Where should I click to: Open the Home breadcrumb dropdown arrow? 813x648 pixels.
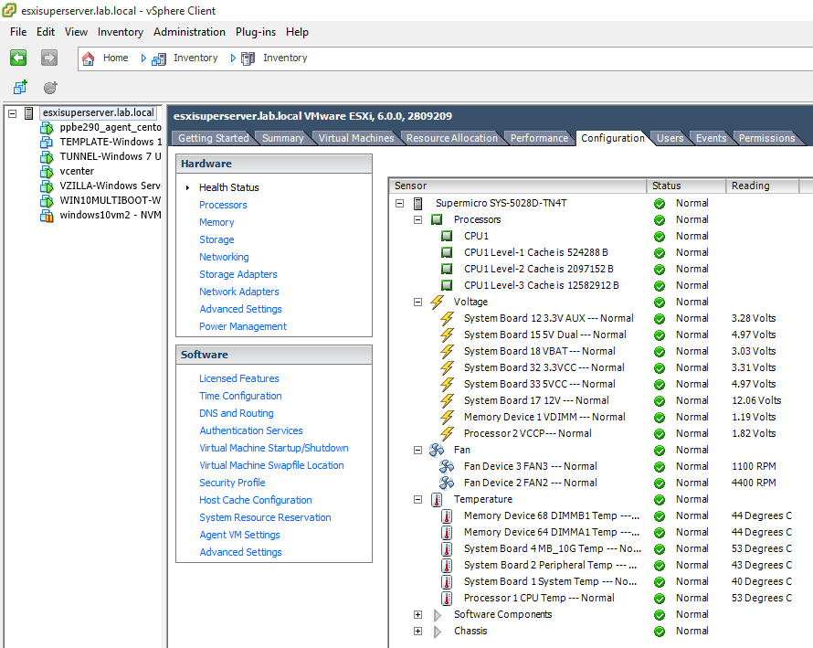click(x=143, y=58)
